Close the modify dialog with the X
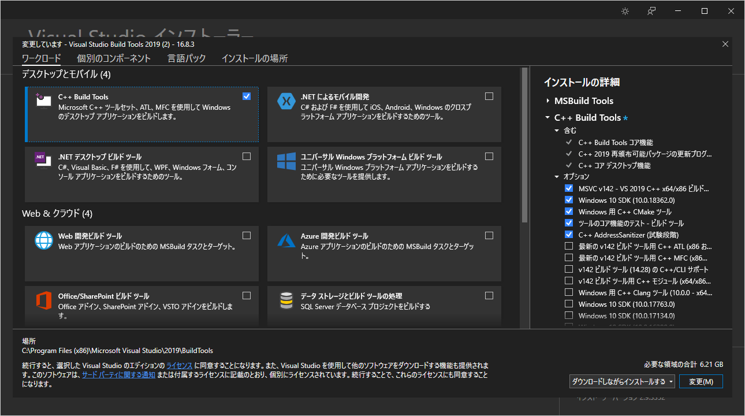The height and width of the screenshot is (416, 745). (725, 44)
